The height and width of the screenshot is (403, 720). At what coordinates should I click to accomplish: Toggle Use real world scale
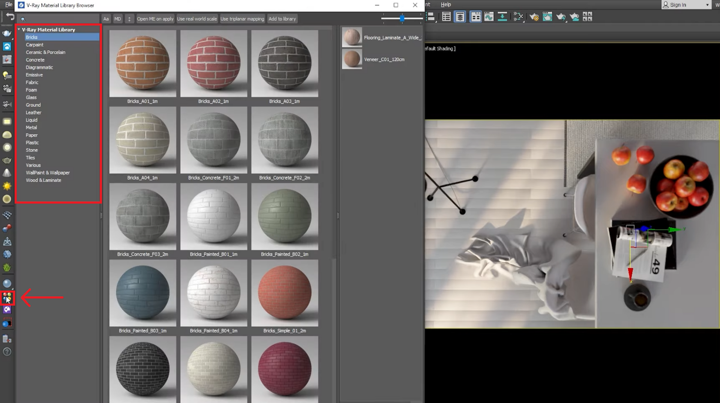coord(197,19)
